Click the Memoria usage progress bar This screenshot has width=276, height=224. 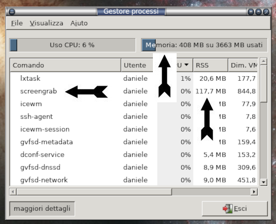tap(204, 45)
